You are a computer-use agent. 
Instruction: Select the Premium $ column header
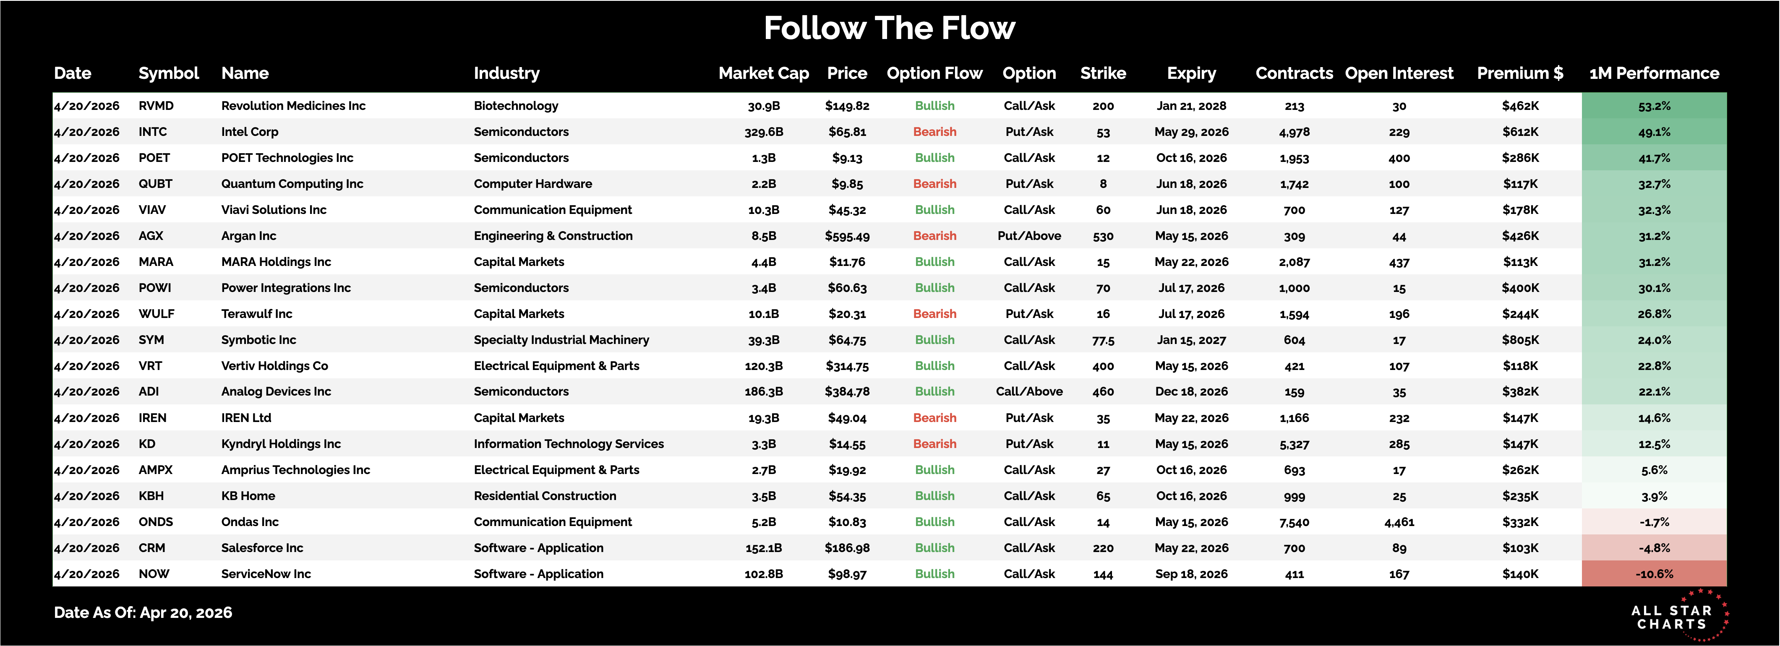pos(1519,73)
